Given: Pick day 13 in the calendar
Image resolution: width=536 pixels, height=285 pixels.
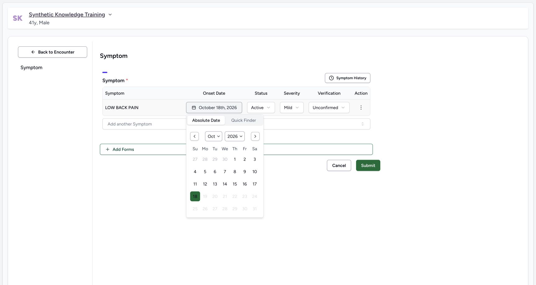Looking at the screenshot, I should click(215, 184).
